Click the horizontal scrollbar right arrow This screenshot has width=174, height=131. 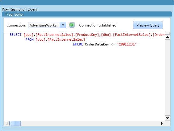click(162, 123)
